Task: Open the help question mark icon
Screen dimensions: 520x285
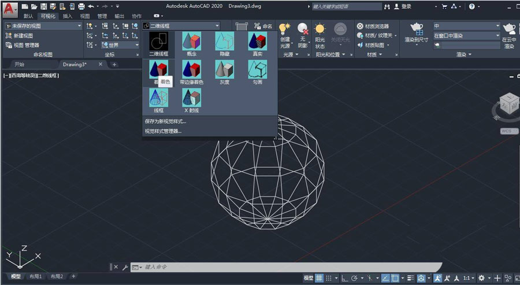Action: coord(472,6)
